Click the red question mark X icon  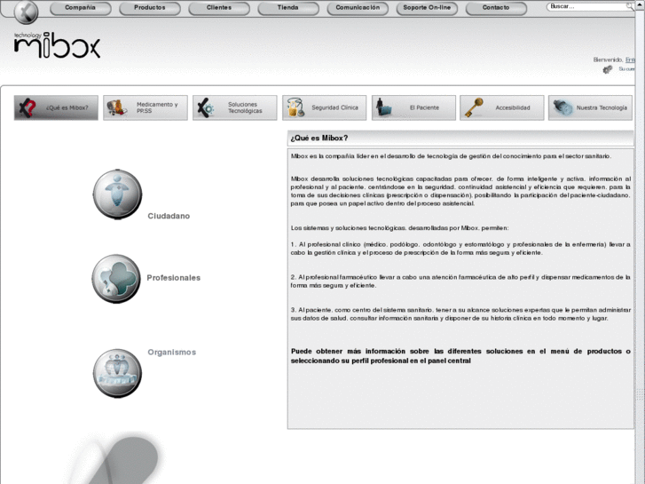tap(28, 108)
